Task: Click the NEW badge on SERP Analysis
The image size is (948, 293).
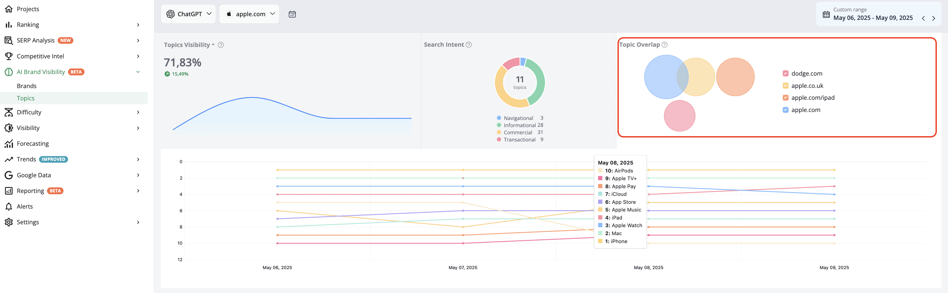Action: click(66, 40)
